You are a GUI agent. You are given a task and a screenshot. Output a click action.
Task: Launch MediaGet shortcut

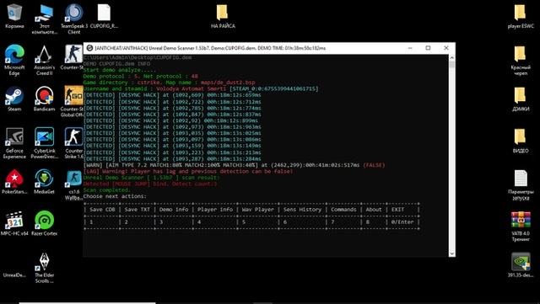(x=44, y=182)
